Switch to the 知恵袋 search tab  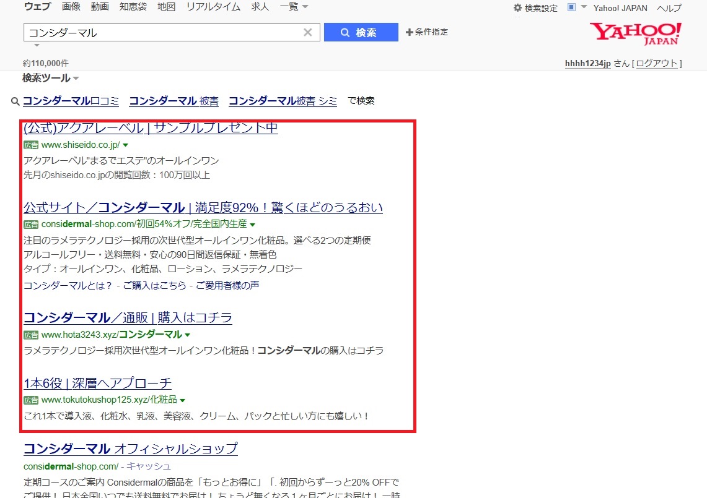[x=133, y=7]
